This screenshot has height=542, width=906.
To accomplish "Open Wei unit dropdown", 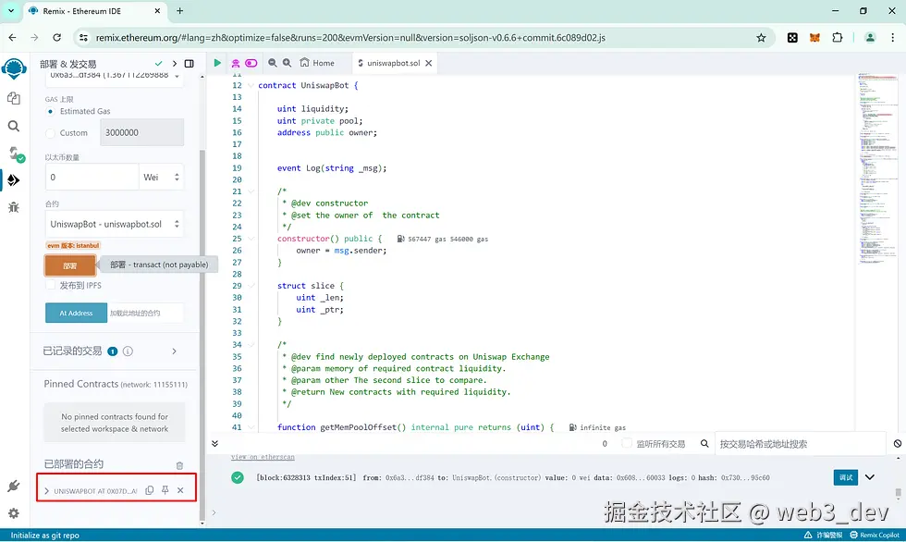I will coord(161,178).
